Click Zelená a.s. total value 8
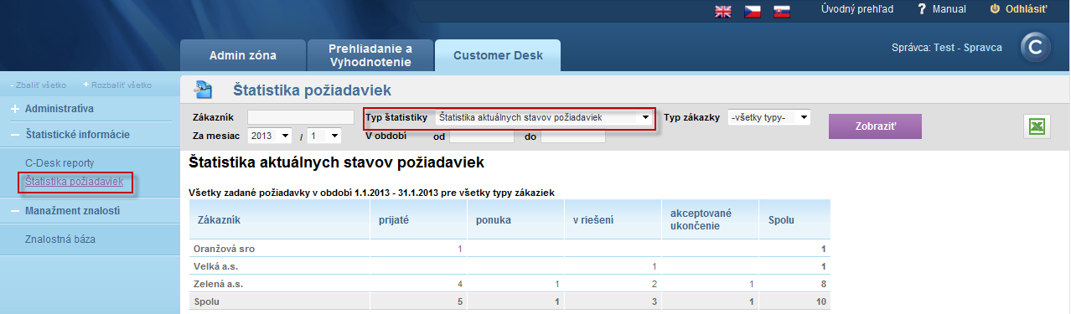This screenshot has width=1071, height=314. (x=824, y=284)
